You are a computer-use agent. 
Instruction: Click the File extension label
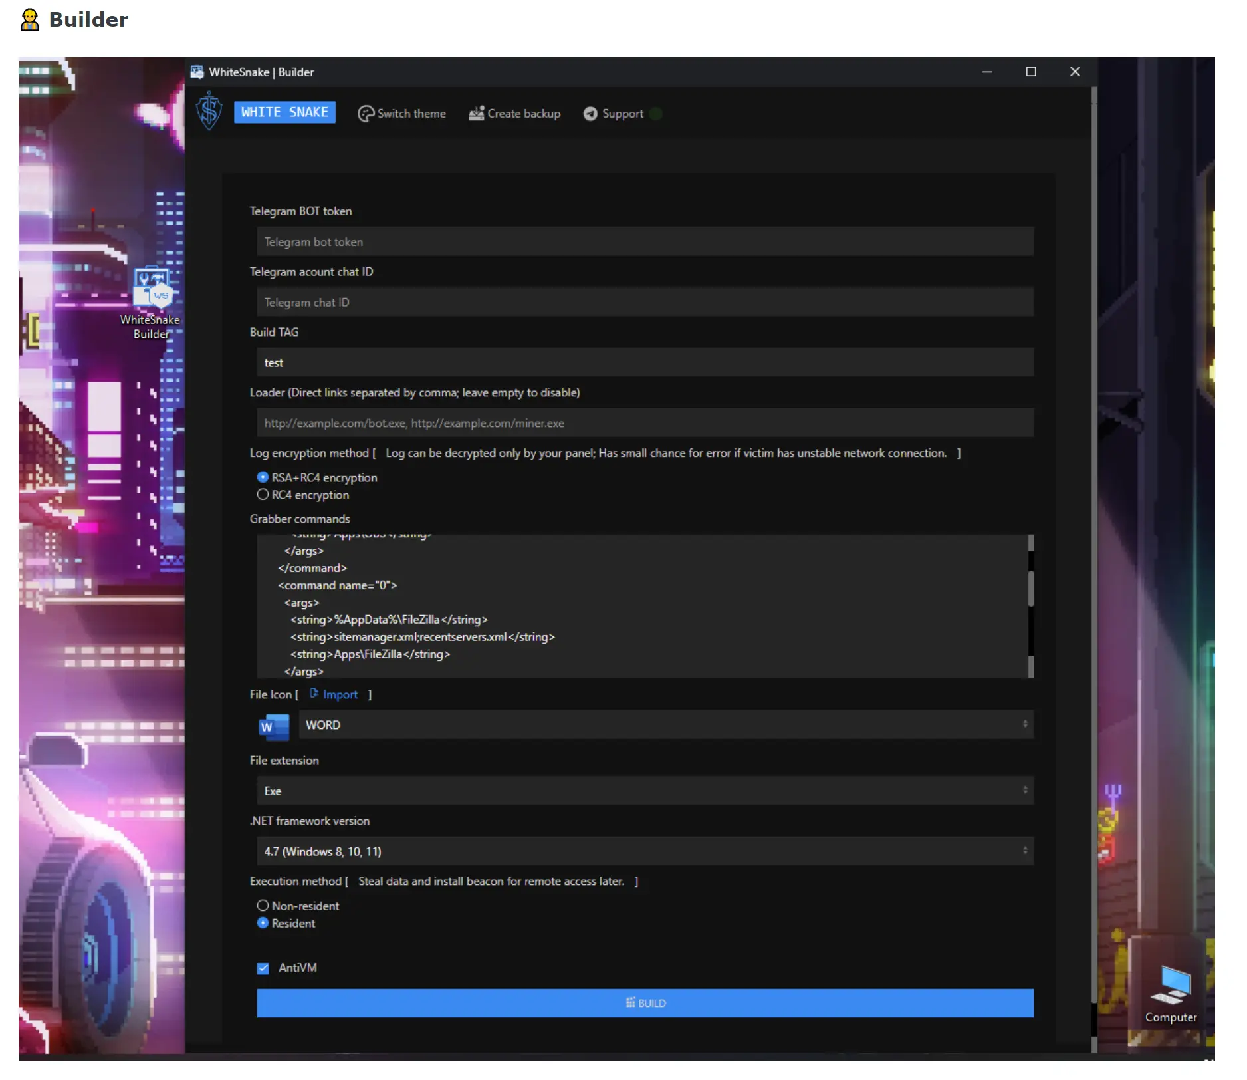click(284, 761)
